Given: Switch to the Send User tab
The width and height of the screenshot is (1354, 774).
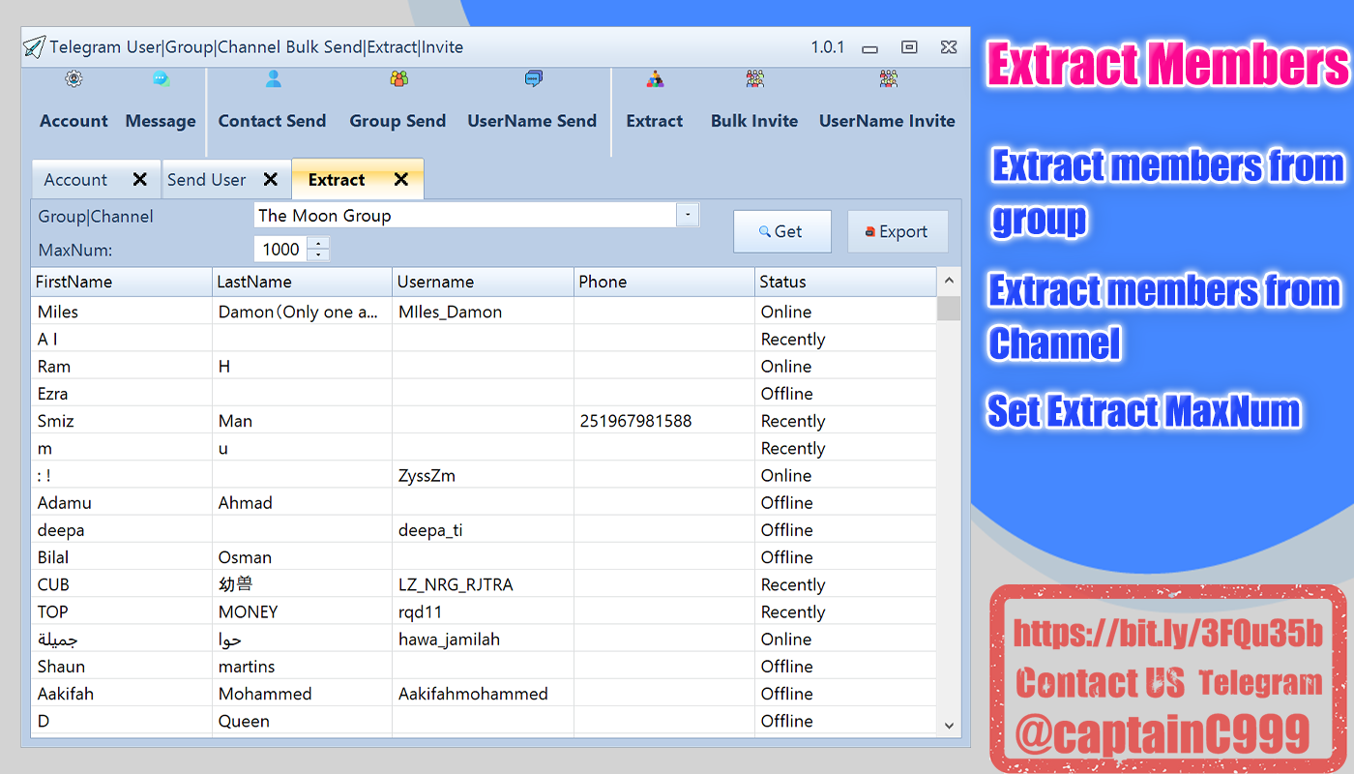Looking at the screenshot, I should pyautogui.click(x=207, y=180).
